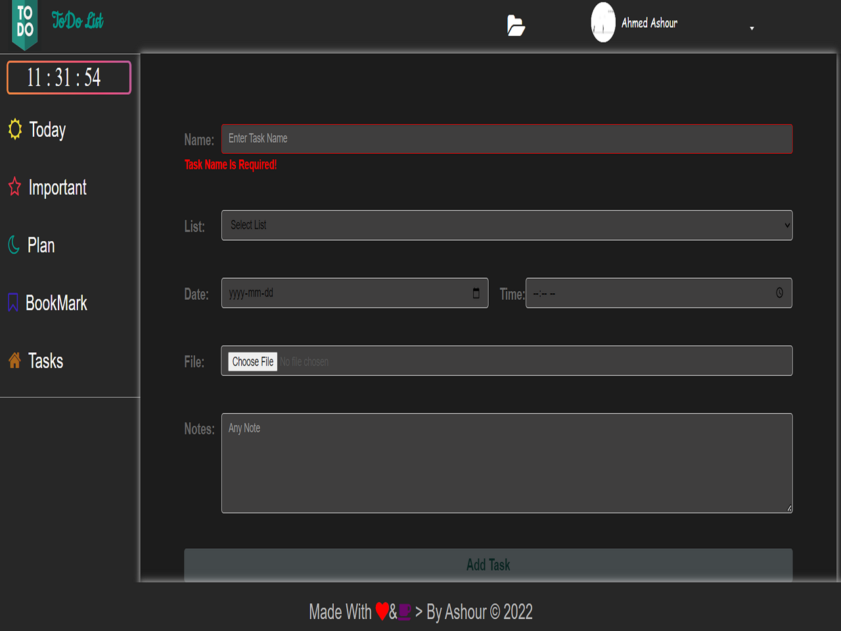Screen dimensions: 841x631
Task: Open the calendar picker in Date field
Action: (x=476, y=293)
